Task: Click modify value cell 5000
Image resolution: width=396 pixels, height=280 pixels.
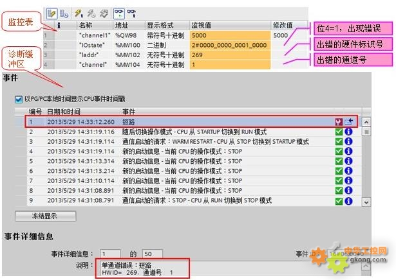Action: point(289,35)
